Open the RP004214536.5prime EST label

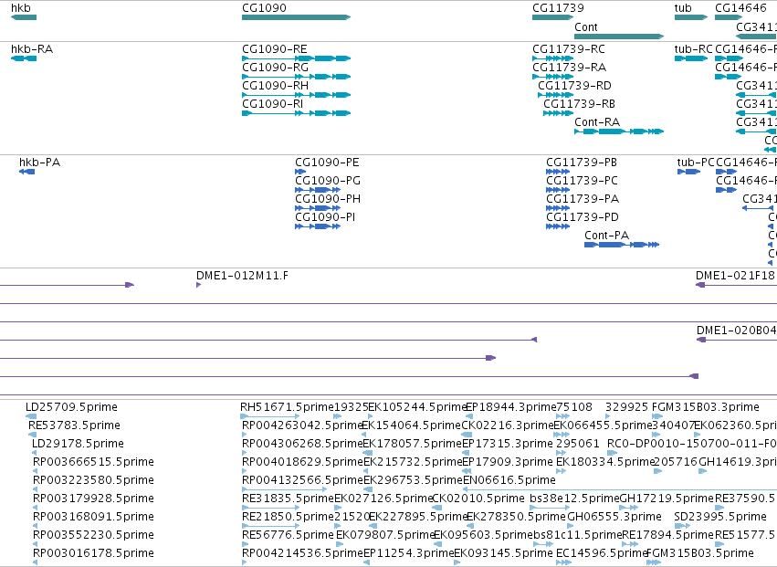point(303,553)
